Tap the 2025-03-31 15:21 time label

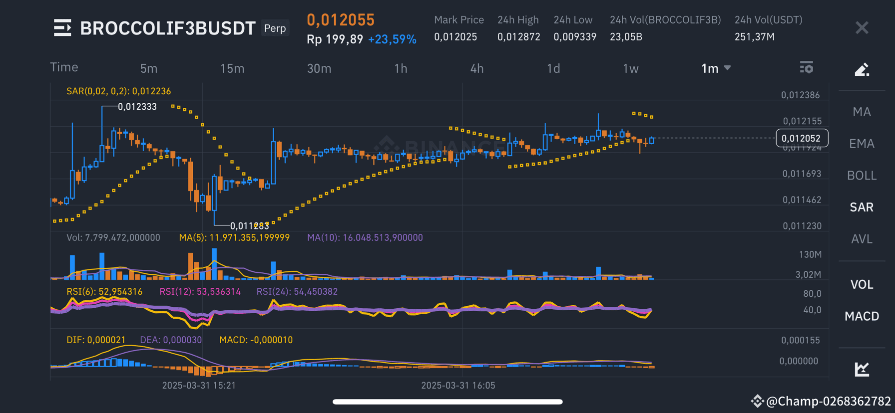(x=199, y=386)
